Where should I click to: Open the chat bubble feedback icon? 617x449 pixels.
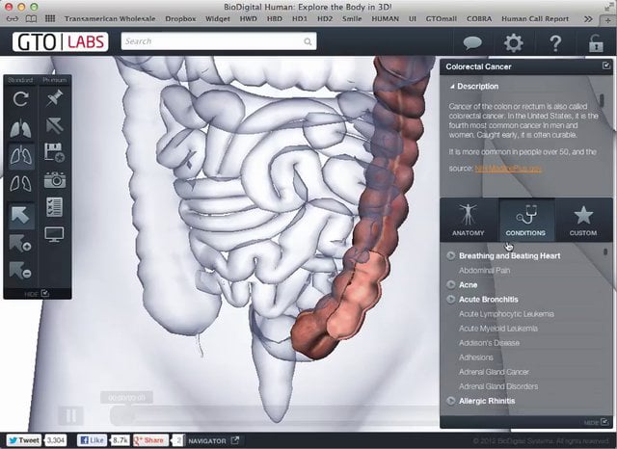[472, 42]
